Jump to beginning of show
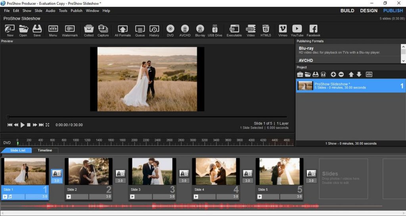This screenshot has height=216, width=406. 10,125
